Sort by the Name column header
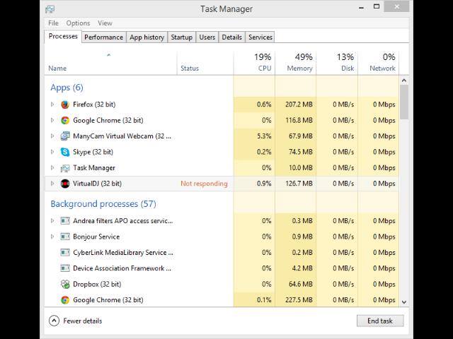This screenshot has height=339, width=453. [110, 63]
